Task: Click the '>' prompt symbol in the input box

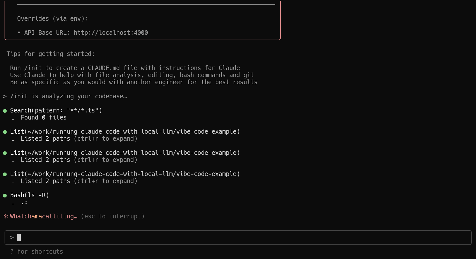Action: tap(12, 238)
